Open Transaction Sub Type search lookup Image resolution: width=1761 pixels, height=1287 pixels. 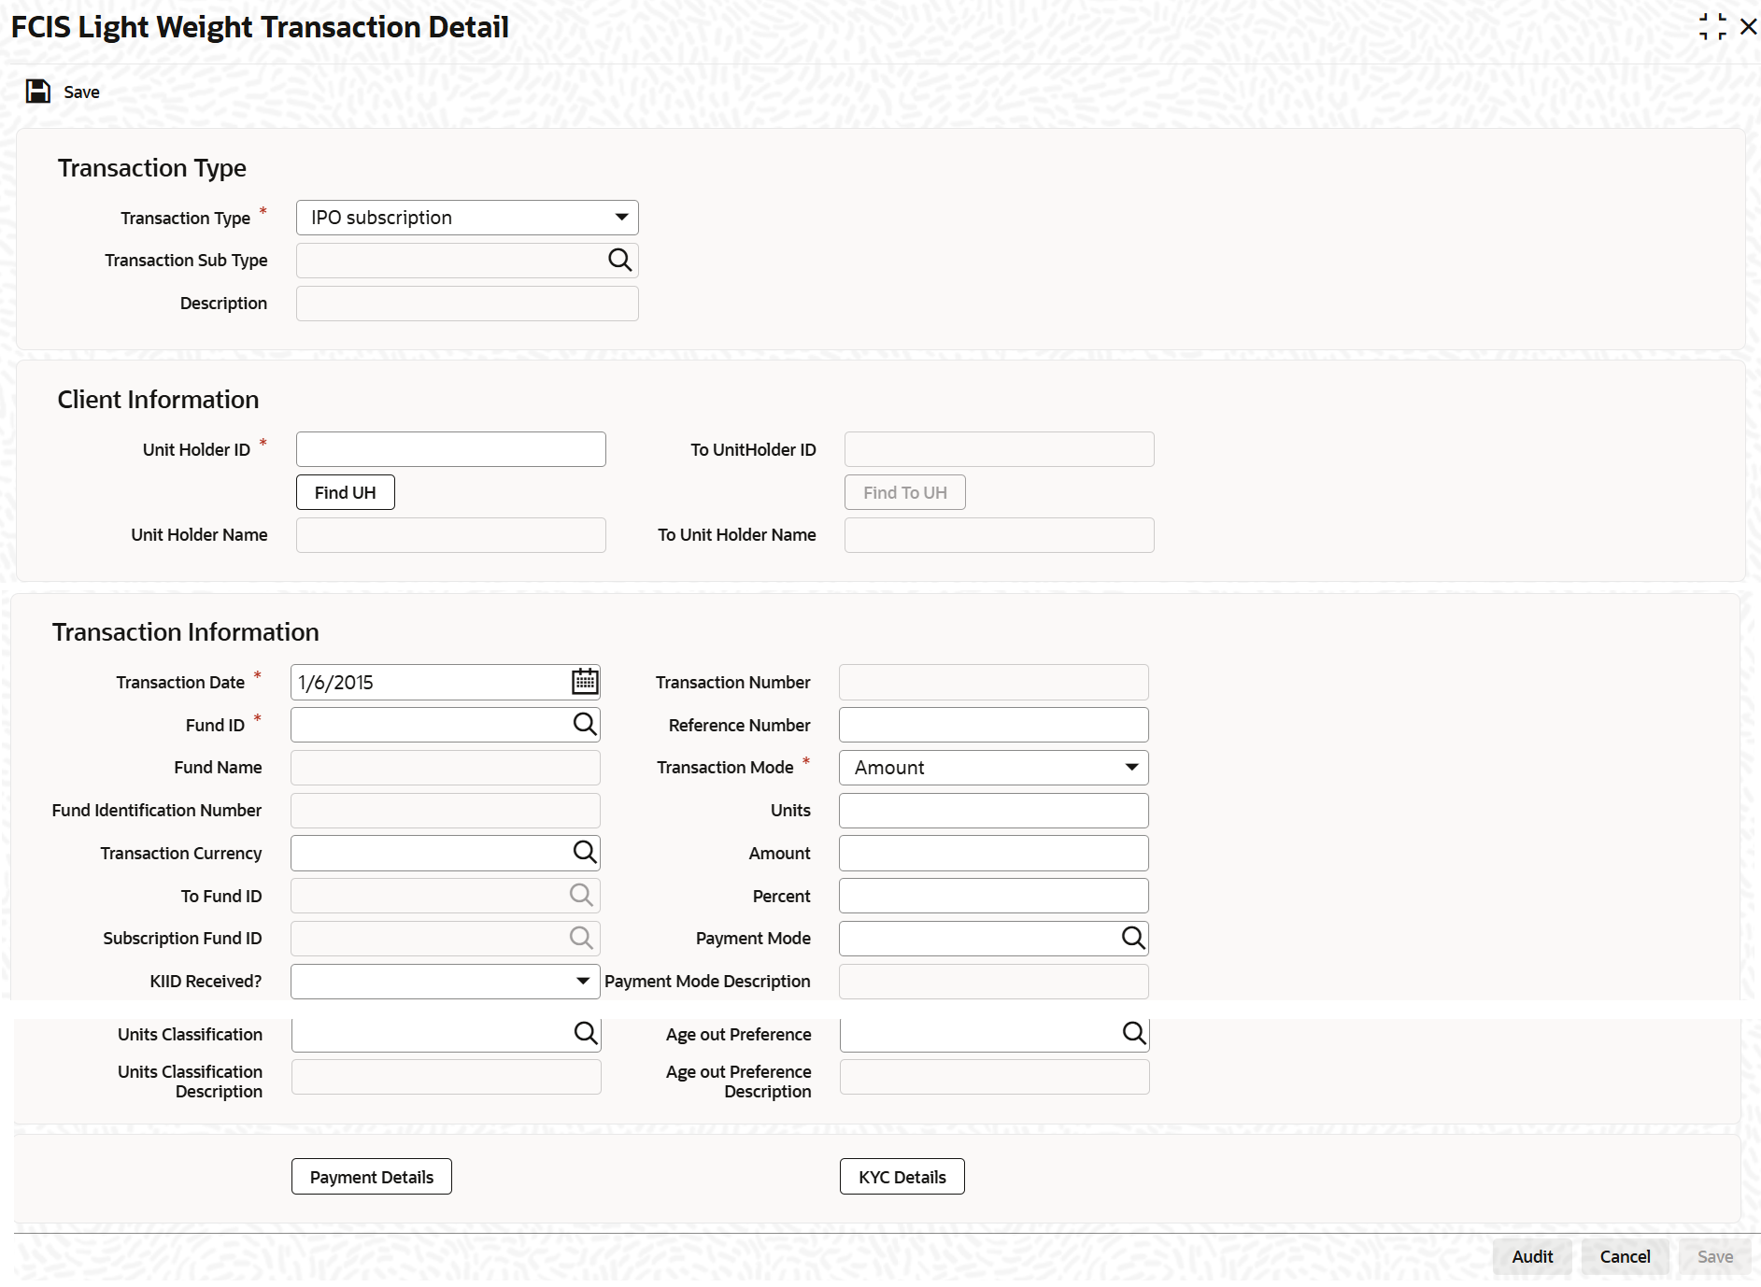620,260
